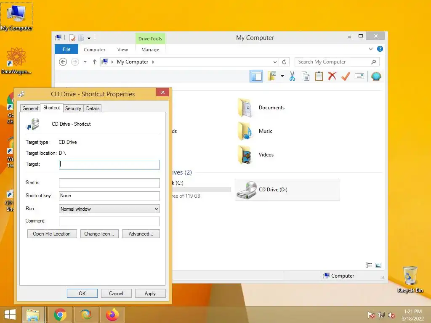Open File Explorer from the taskbar
The image size is (431, 323).
[x=33, y=315]
